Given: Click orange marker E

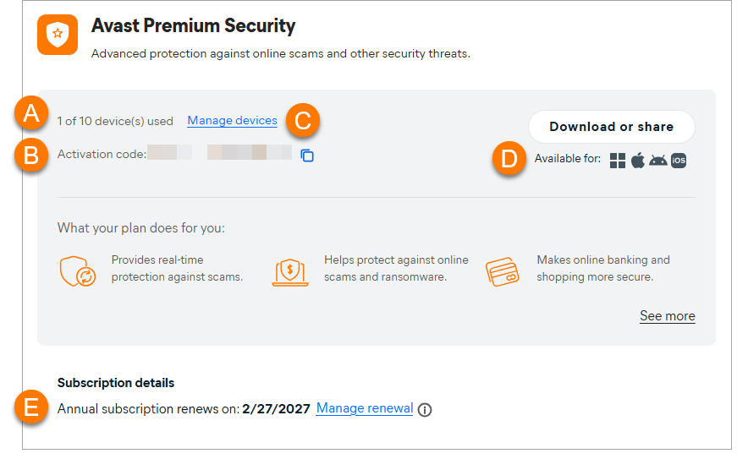Looking at the screenshot, I should point(31,407).
